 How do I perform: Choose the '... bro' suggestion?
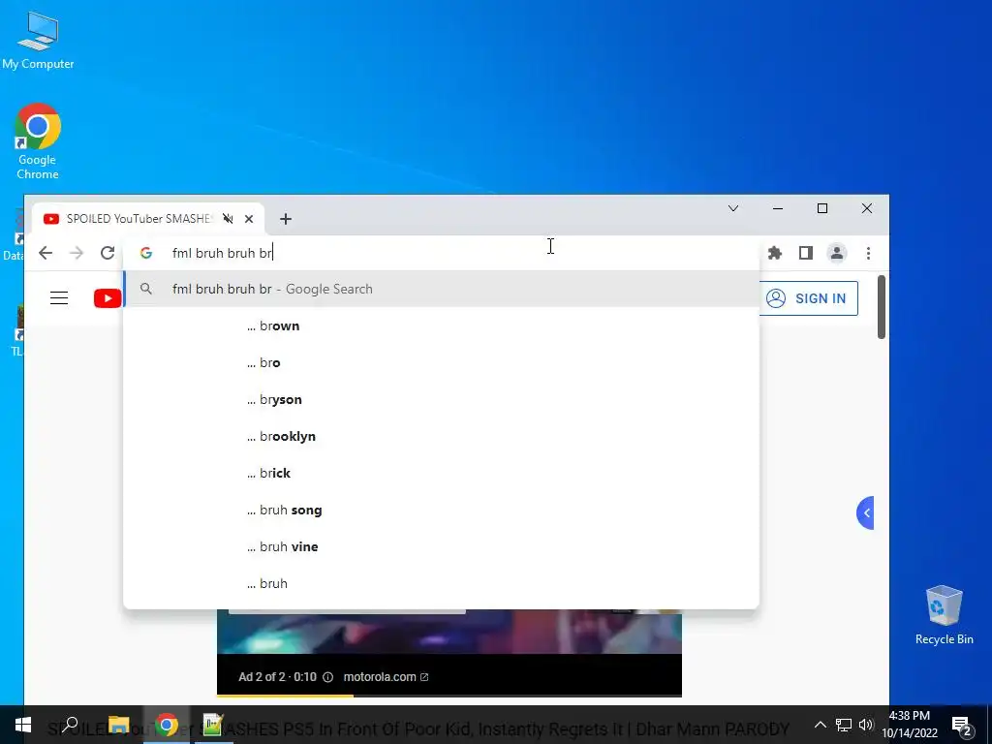click(x=441, y=362)
